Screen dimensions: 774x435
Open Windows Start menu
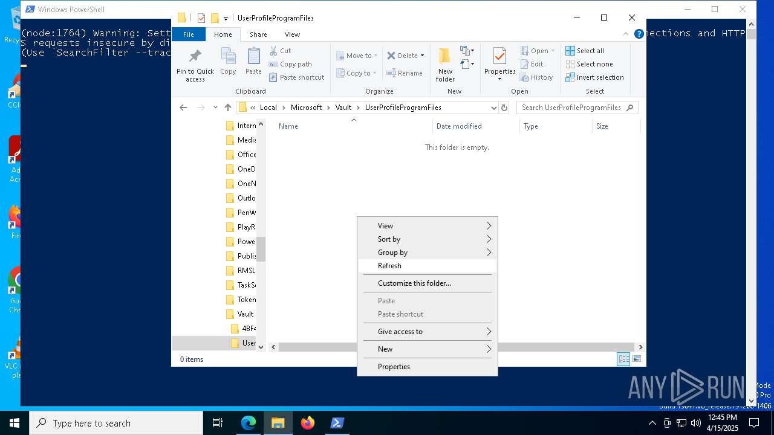click(15, 423)
